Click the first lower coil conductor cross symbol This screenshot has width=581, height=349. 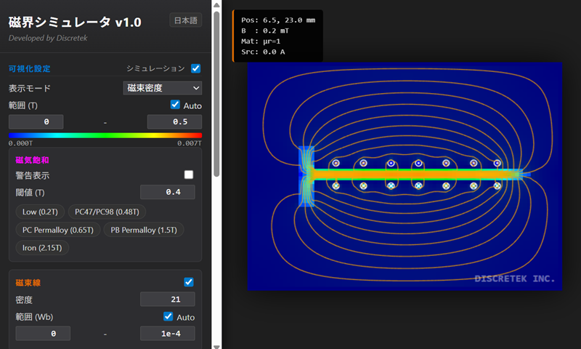point(336,186)
